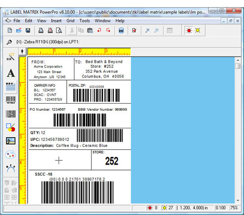Click the Redo red arrow icon
This screenshot has height=215, width=244.
coord(108,30)
